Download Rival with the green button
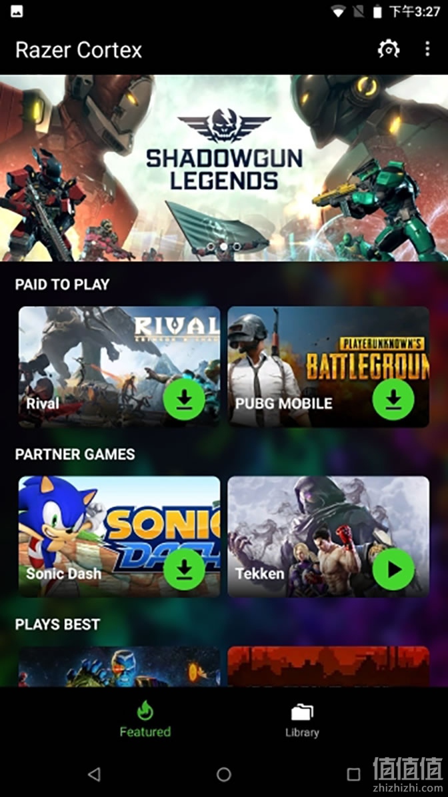The width and height of the screenshot is (448, 797). [x=184, y=400]
